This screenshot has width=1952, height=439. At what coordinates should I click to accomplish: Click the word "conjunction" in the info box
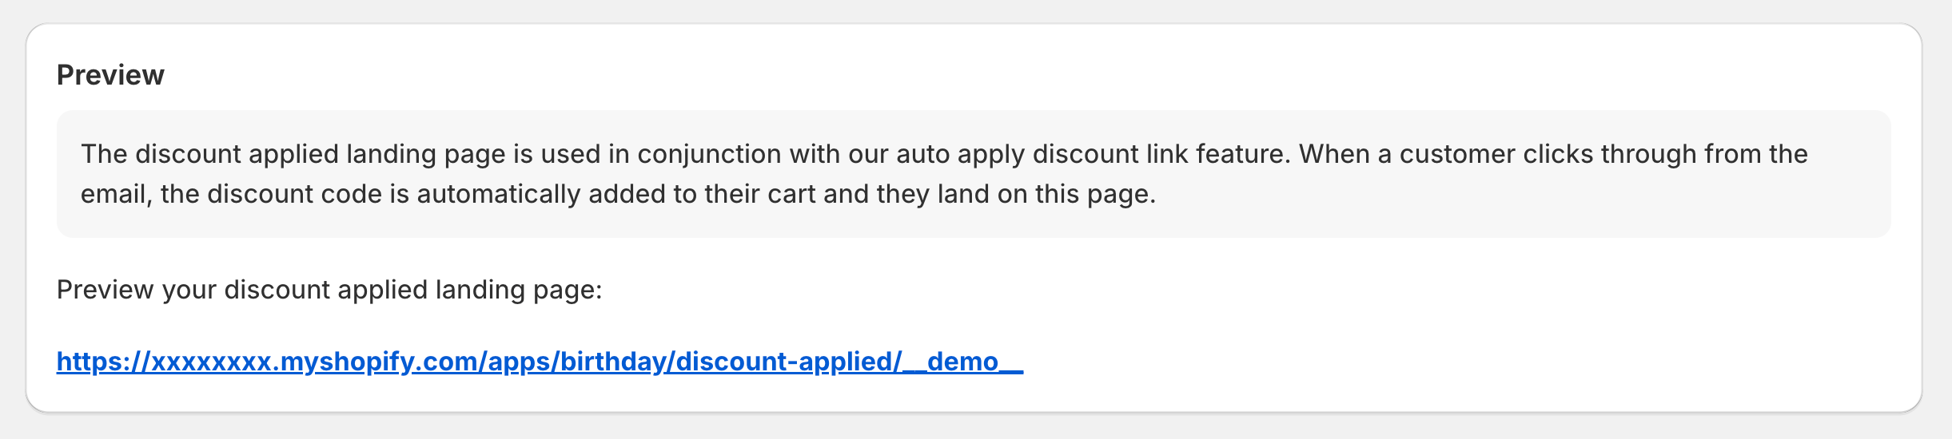tap(709, 153)
